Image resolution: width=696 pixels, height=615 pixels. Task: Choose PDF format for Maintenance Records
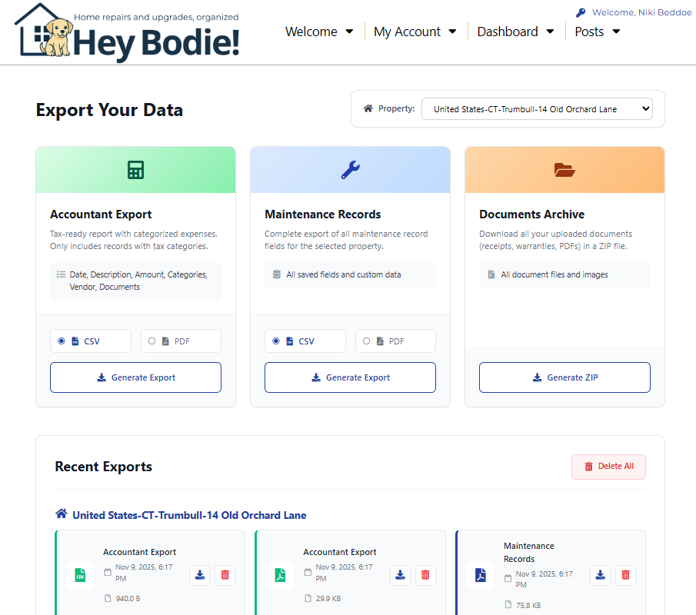(367, 341)
